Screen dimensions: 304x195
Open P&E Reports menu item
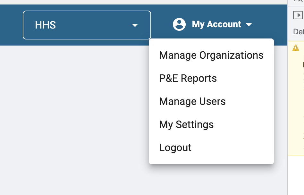[x=188, y=78]
